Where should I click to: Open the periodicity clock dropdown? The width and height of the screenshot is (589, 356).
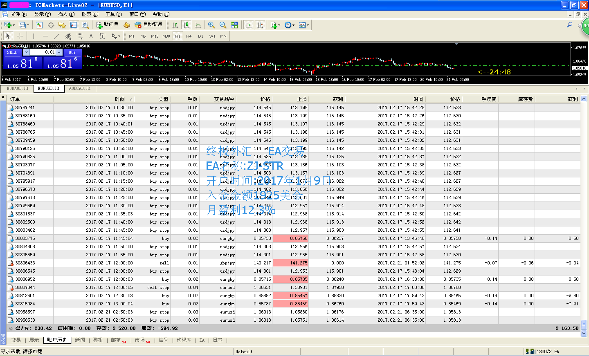click(x=289, y=25)
